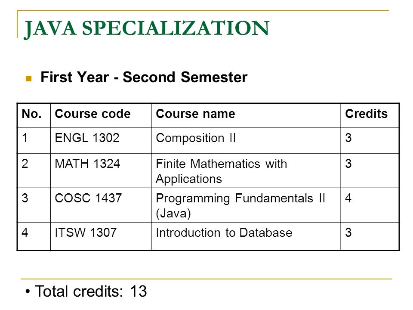
Task: Select the No. column header
Action: point(31,114)
